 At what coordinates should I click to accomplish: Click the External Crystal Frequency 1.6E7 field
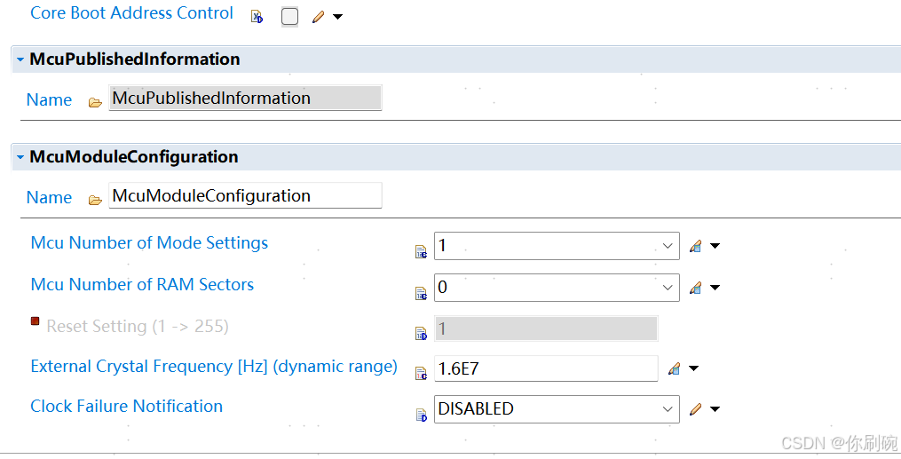tap(546, 368)
